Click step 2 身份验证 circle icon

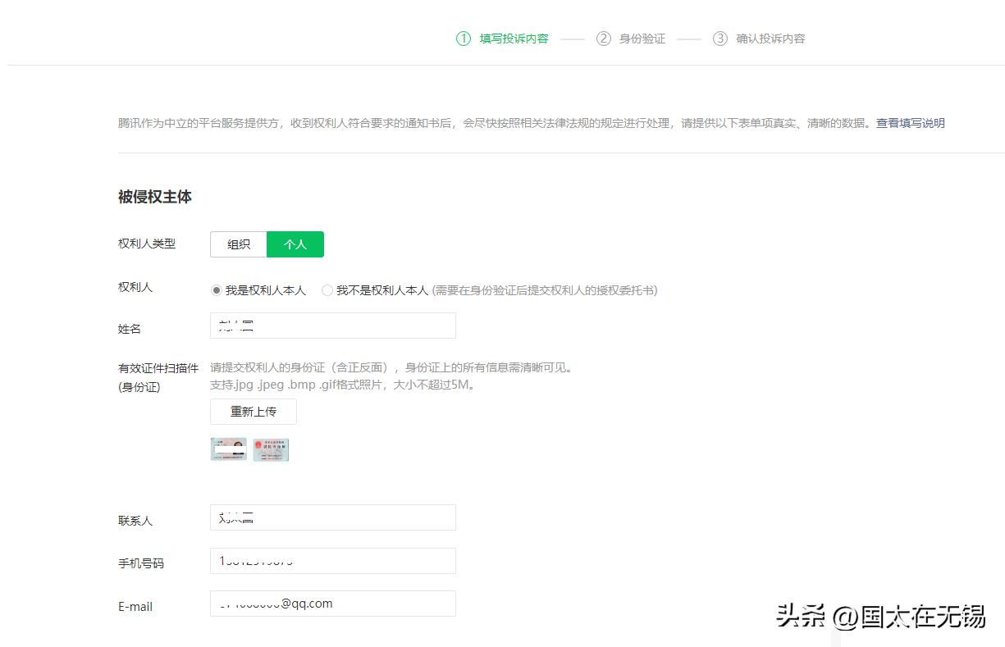[x=604, y=39]
